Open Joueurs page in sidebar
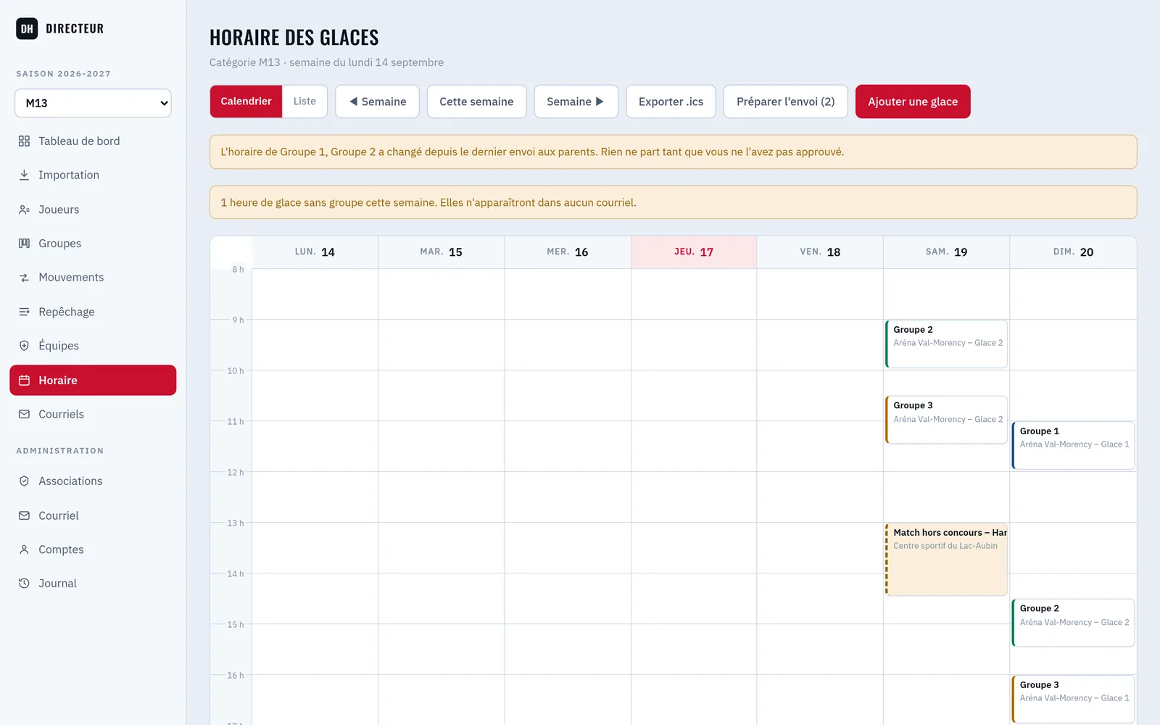The width and height of the screenshot is (1160, 725). 93,210
